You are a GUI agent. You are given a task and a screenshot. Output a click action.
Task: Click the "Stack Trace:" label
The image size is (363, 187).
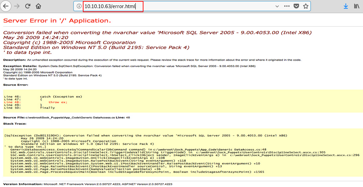(15, 124)
